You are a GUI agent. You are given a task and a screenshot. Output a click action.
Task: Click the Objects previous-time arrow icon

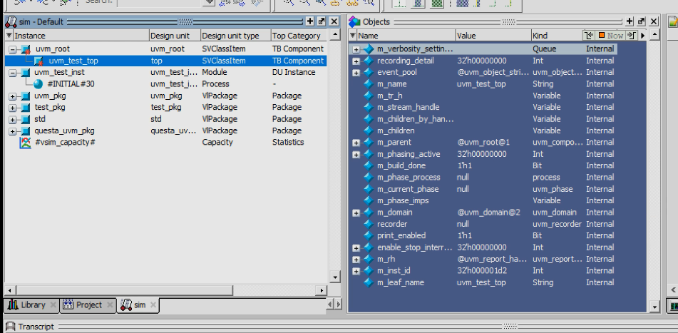point(588,36)
